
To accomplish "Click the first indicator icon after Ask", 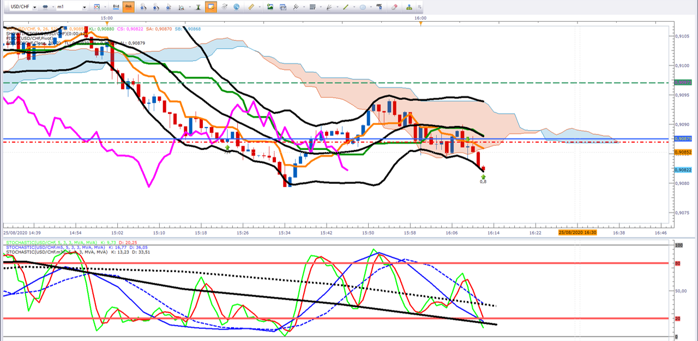I will [x=143, y=7].
